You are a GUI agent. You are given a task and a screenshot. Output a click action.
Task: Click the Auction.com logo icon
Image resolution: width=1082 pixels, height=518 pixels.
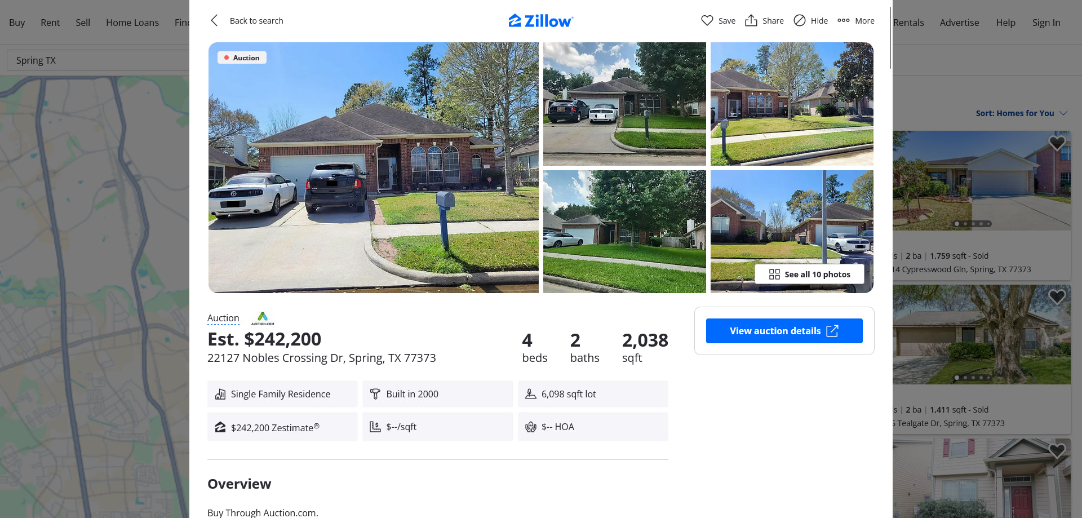263,318
